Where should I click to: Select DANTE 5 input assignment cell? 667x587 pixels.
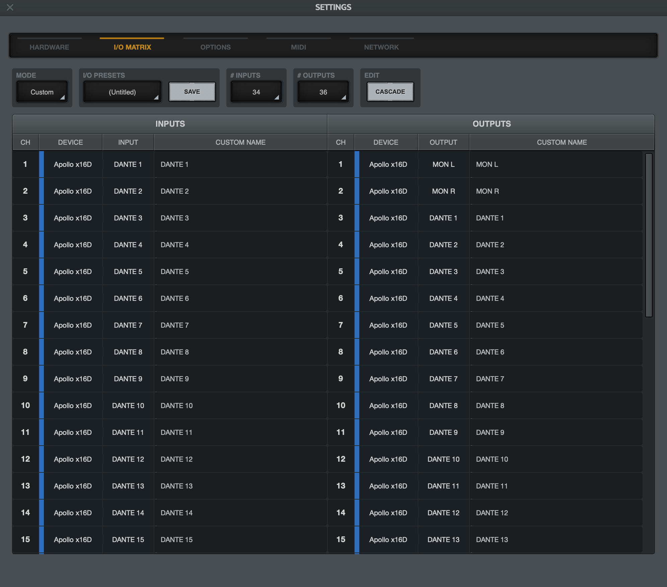(128, 272)
